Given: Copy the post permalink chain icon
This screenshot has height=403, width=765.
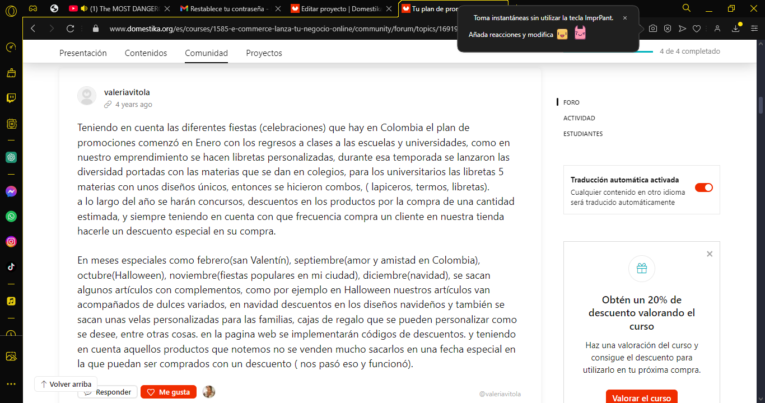Looking at the screenshot, I should click(x=108, y=105).
